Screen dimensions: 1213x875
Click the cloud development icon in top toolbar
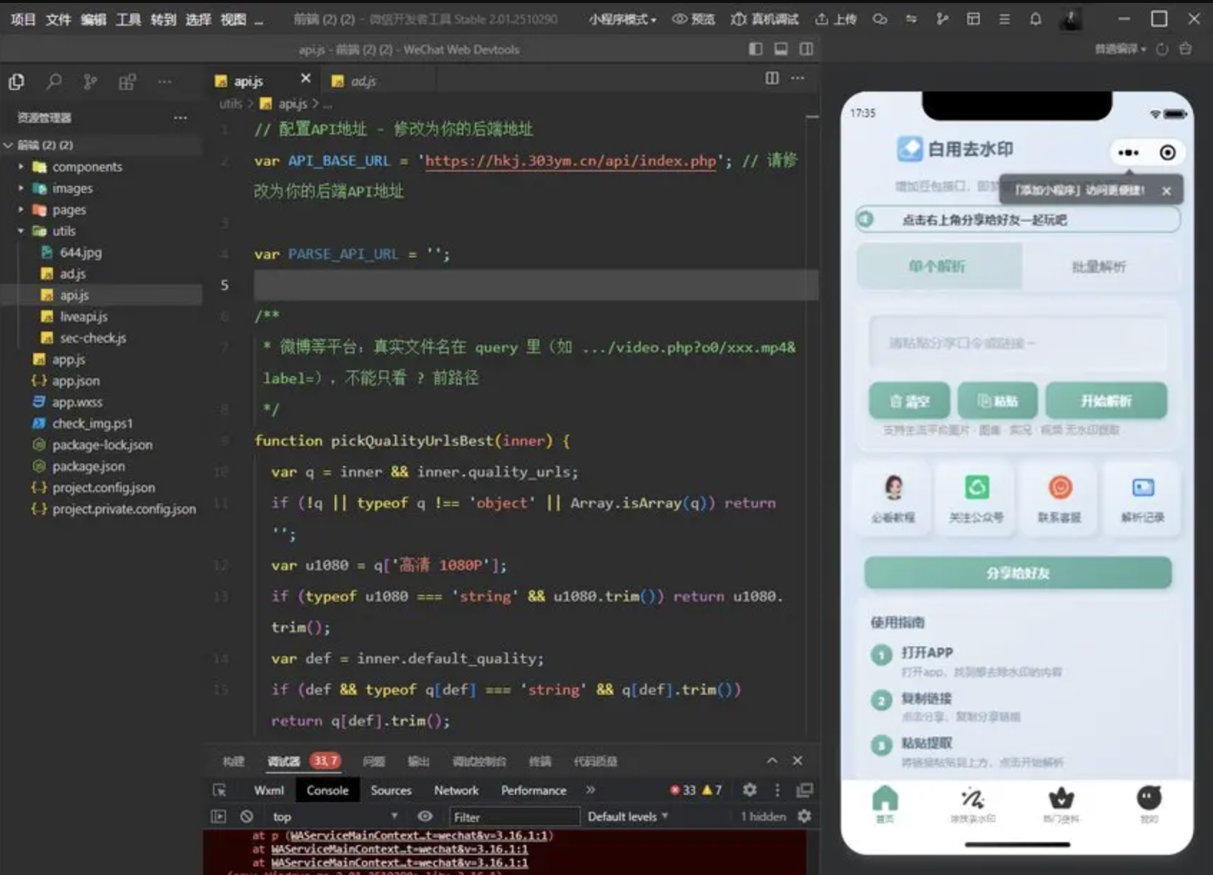click(x=880, y=19)
